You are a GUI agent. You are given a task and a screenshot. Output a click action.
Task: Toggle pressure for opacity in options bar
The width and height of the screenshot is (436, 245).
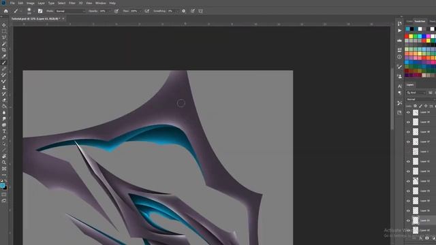(116, 11)
